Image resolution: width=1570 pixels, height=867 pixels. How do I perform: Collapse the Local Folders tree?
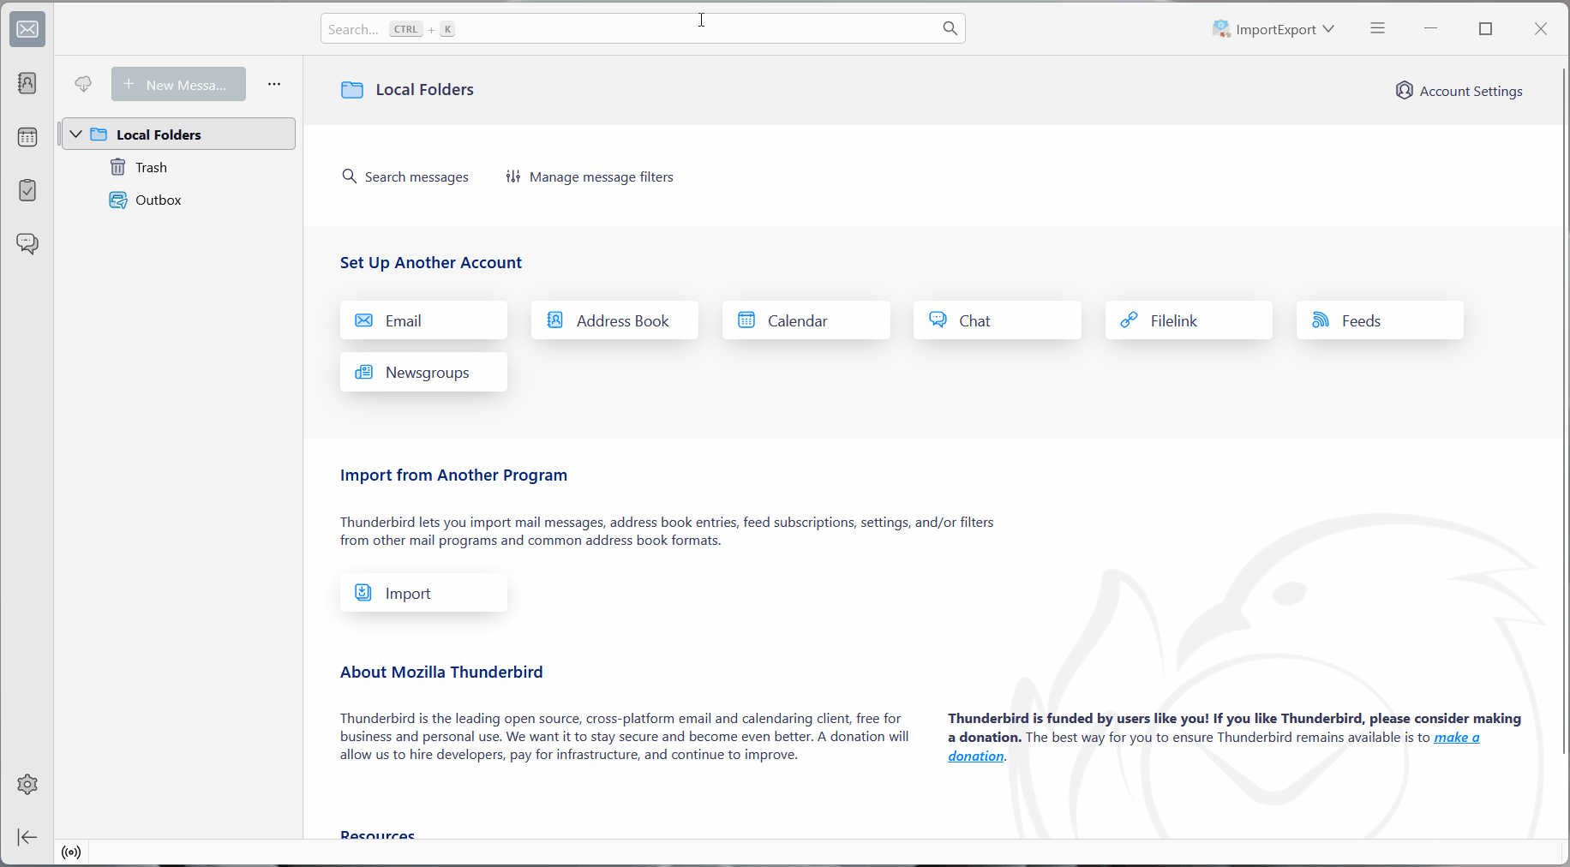(x=76, y=134)
